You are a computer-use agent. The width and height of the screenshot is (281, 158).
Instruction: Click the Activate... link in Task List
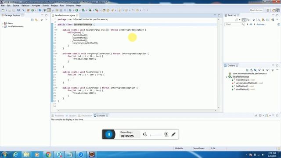tap(261, 24)
